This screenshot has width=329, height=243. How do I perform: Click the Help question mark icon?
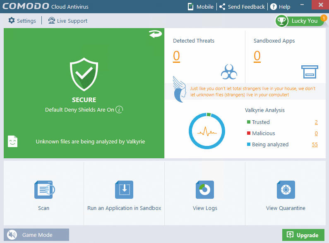click(x=274, y=7)
